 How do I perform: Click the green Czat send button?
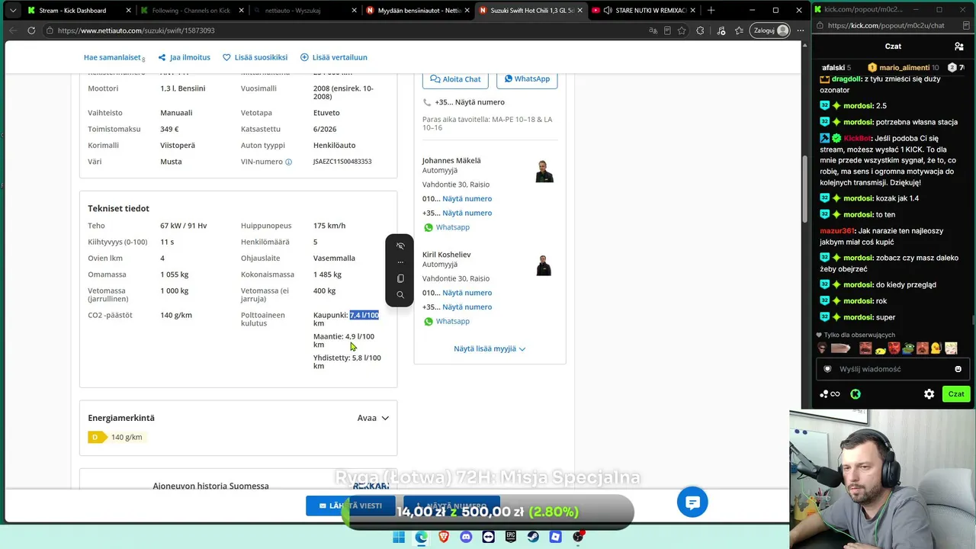956,394
